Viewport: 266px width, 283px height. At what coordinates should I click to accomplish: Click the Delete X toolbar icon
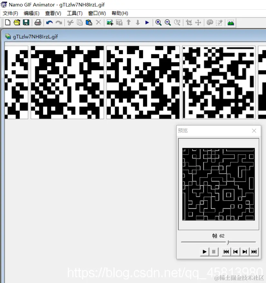pos(98,23)
